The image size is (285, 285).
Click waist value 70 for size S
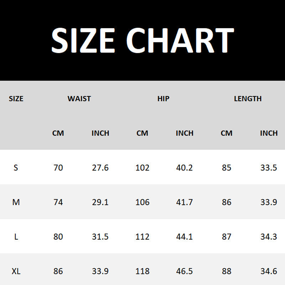(x=58, y=167)
